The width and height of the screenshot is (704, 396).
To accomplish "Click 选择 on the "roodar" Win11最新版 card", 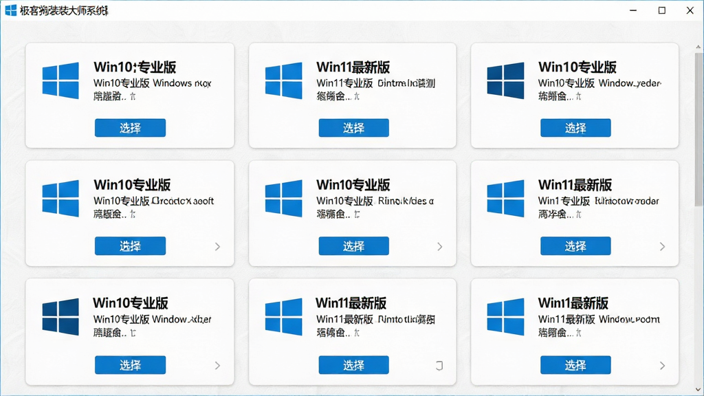I will click(575, 246).
